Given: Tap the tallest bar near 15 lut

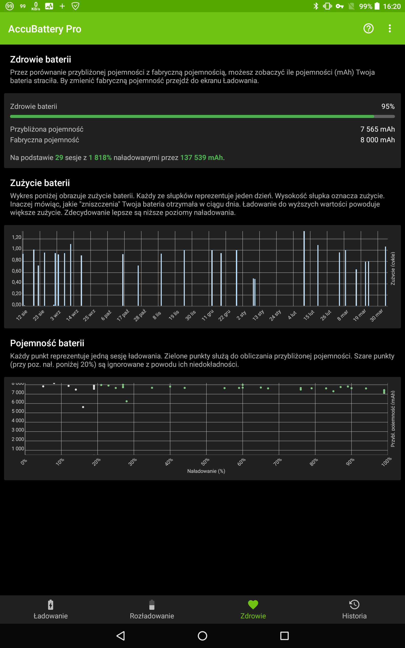Looking at the screenshot, I should tap(304, 268).
